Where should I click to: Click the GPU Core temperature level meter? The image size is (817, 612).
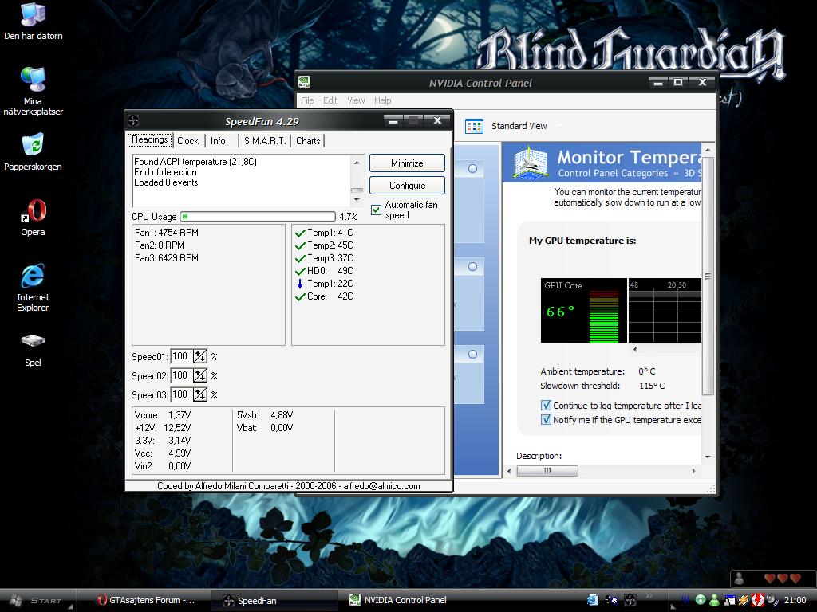(x=604, y=316)
